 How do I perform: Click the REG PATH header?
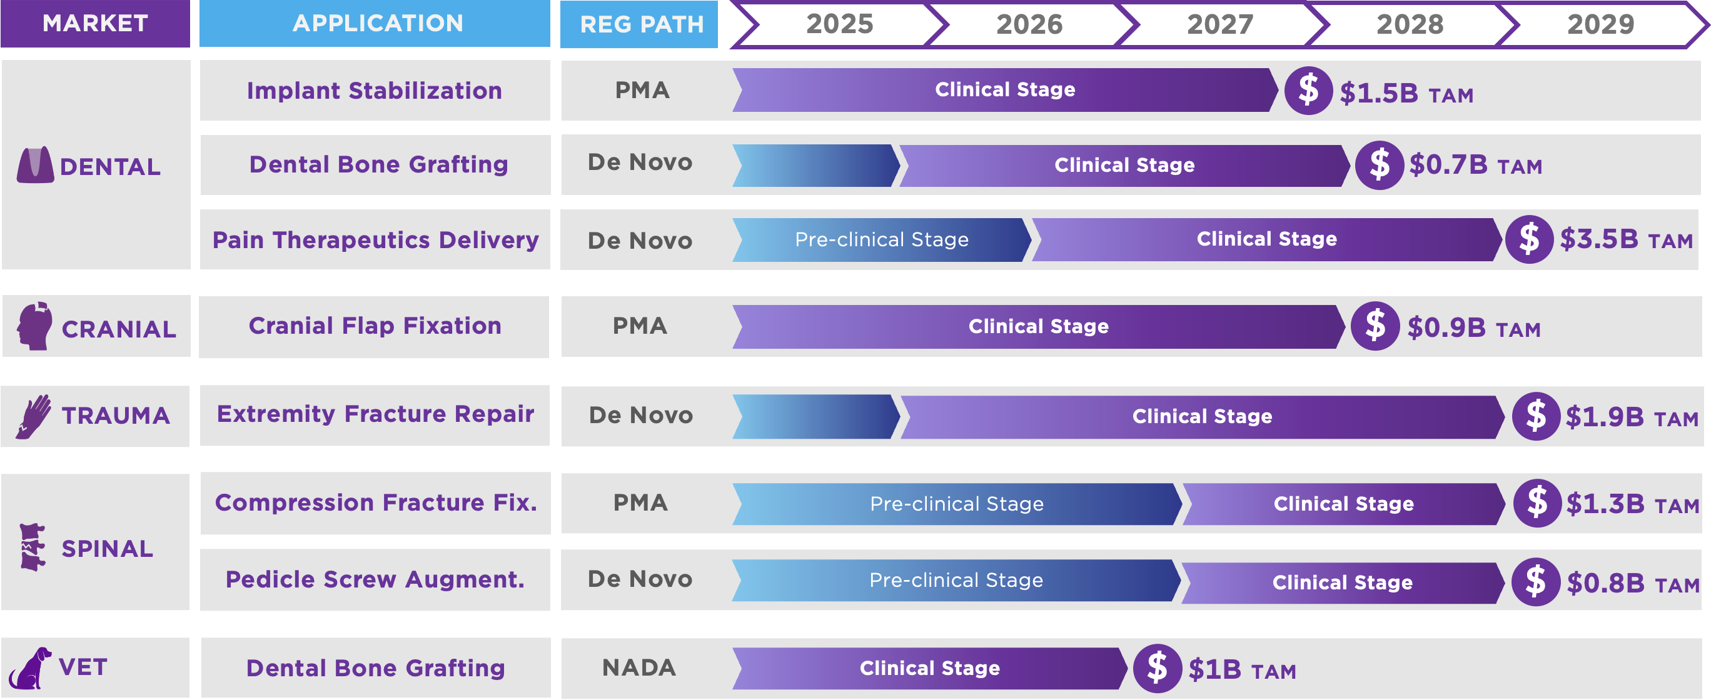click(640, 25)
